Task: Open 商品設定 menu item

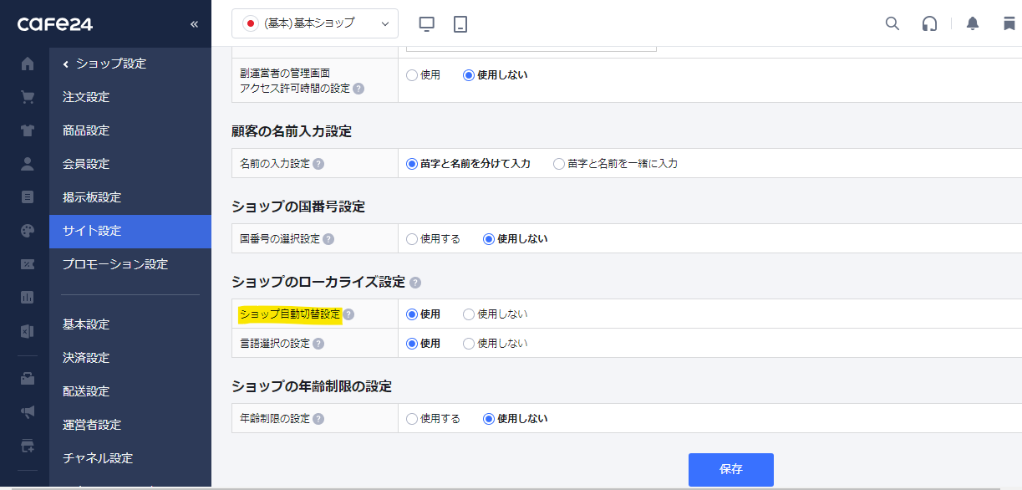Action: [x=130, y=130]
